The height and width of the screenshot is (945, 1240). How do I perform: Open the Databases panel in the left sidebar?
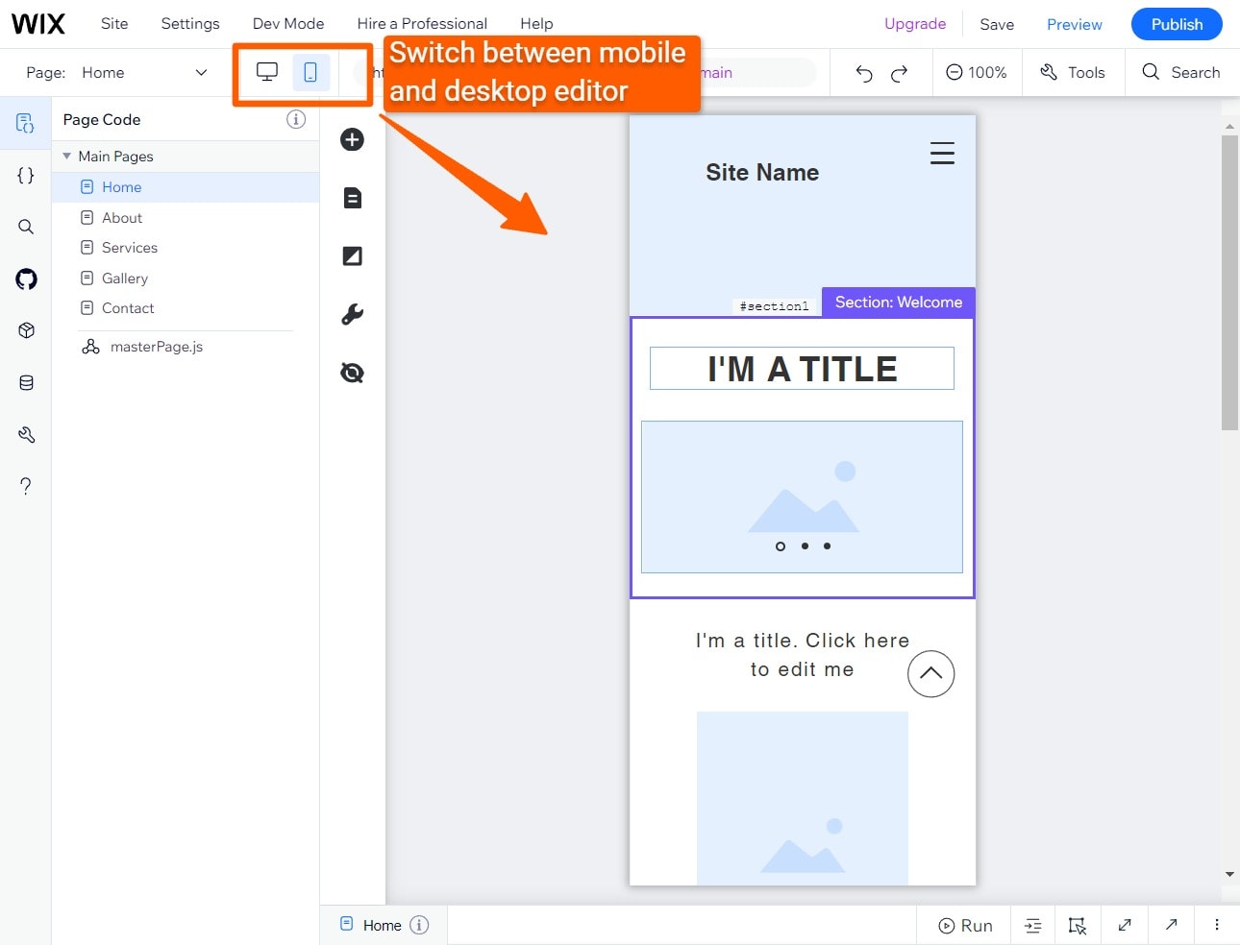pos(26,382)
